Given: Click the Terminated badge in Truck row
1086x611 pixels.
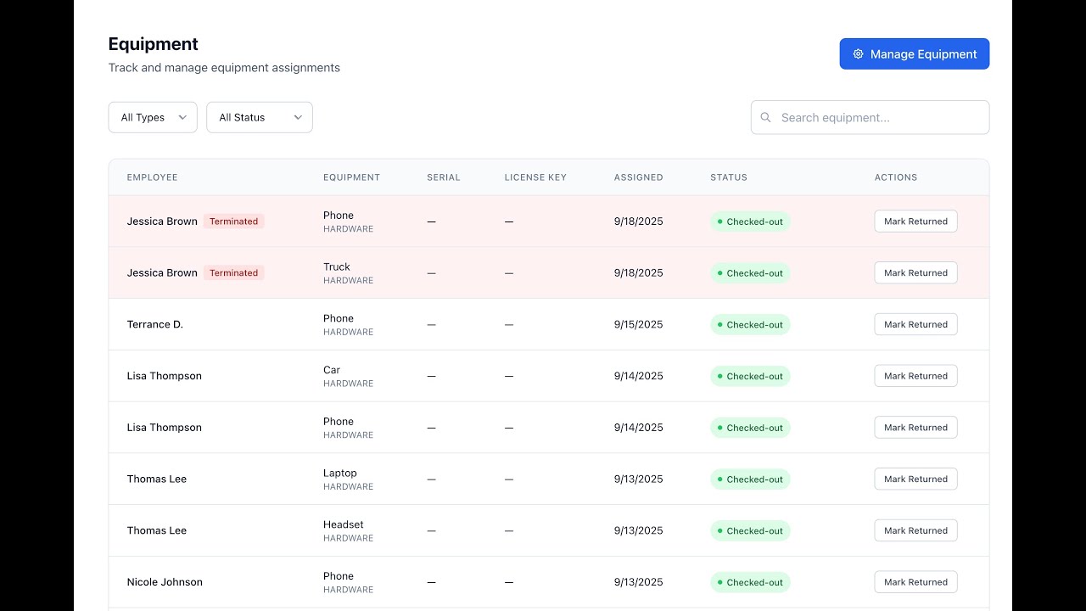Looking at the screenshot, I should (x=233, y=273).
